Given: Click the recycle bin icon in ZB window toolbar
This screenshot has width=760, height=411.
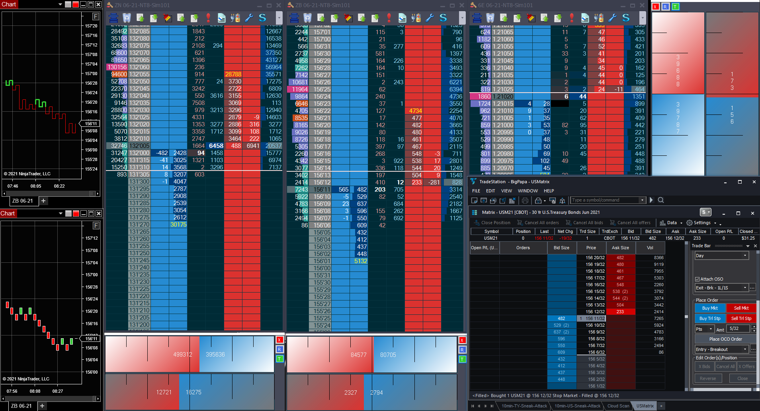Looking at the screenshot, I should point(307,18).
